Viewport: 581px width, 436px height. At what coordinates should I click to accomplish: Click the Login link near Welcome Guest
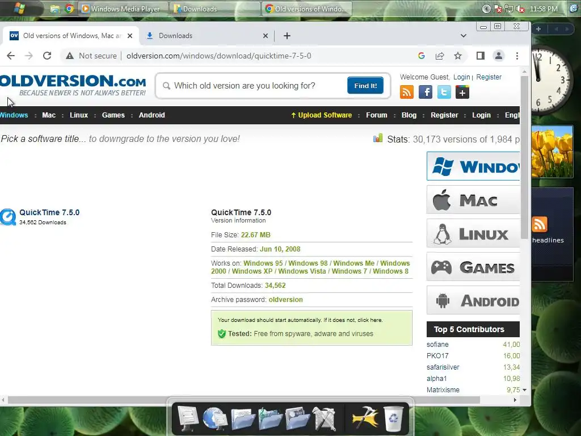click(462, 77)
